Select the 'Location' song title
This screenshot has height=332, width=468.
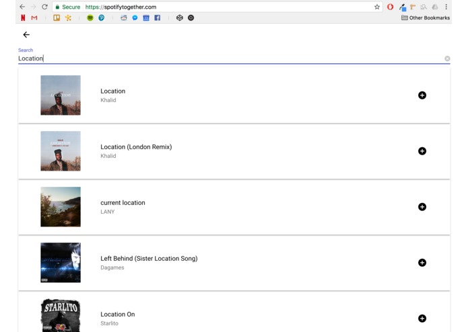click(x=113, y=91)
